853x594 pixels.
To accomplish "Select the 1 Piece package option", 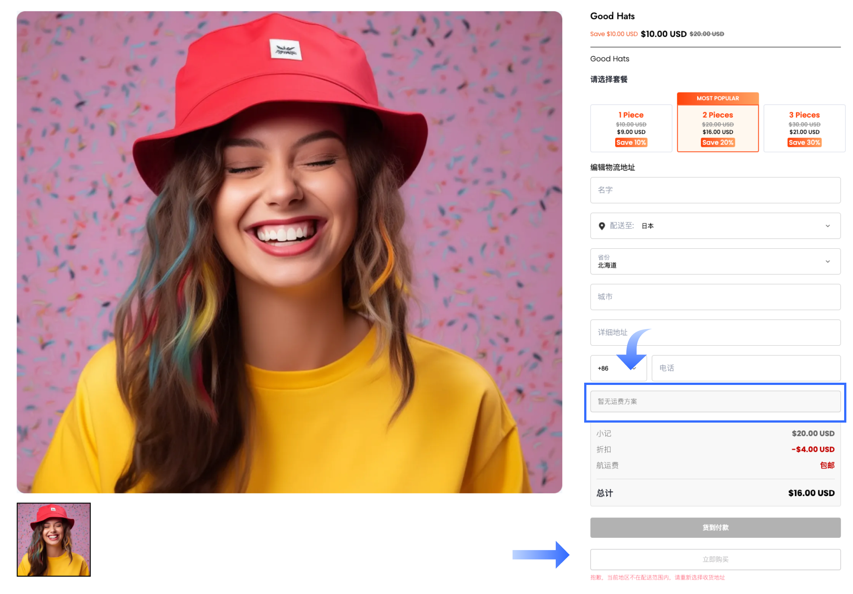I will click(631, 128).
